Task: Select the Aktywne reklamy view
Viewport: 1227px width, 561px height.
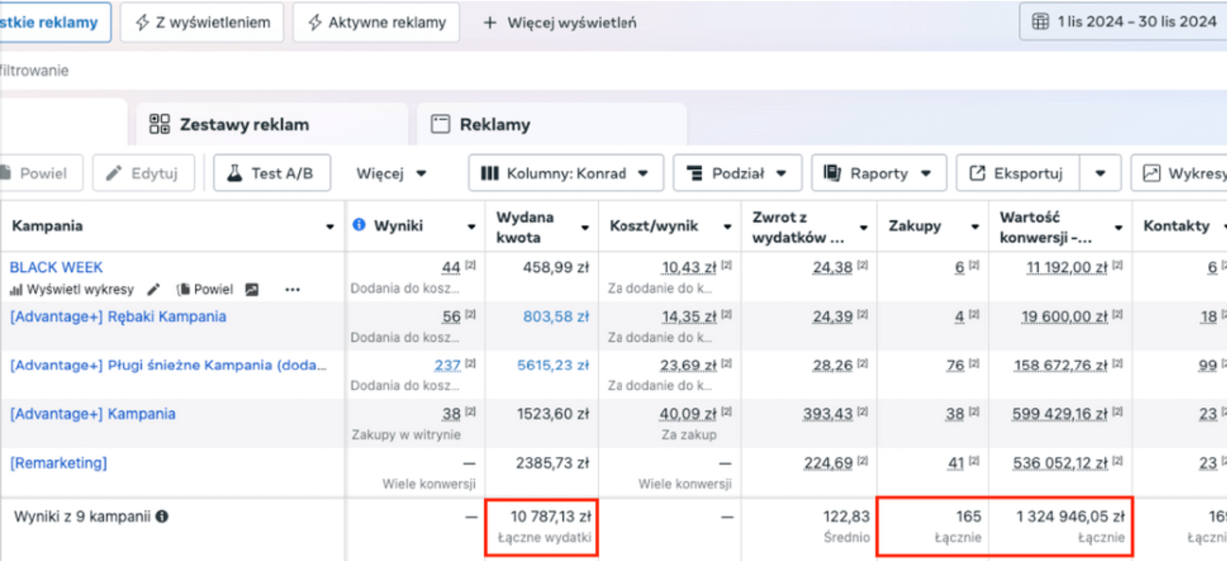Action: pyautogui.click(x=376, y=22)
